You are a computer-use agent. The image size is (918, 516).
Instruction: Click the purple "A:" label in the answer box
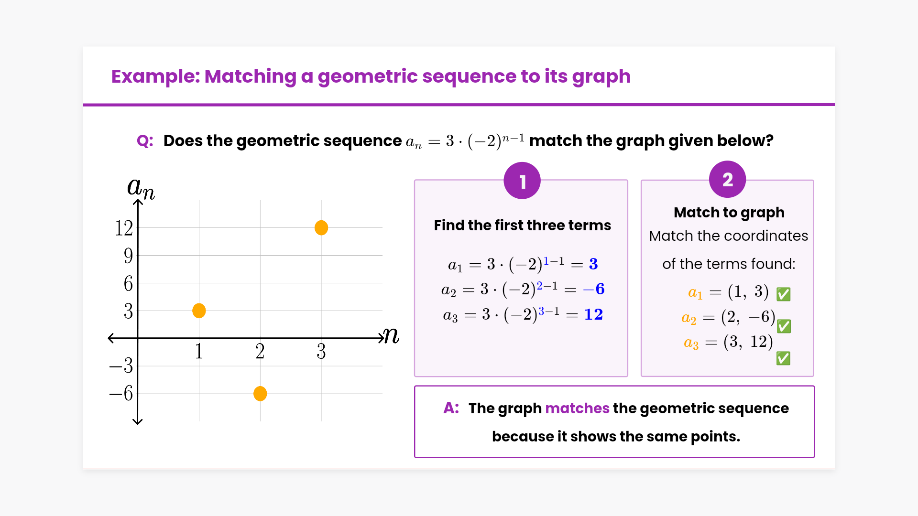tap(451, 408)
